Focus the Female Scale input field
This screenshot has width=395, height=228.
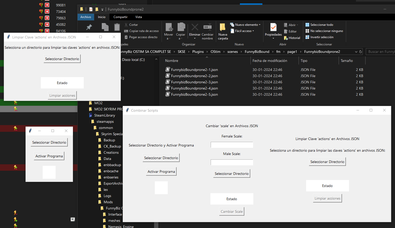232,145
